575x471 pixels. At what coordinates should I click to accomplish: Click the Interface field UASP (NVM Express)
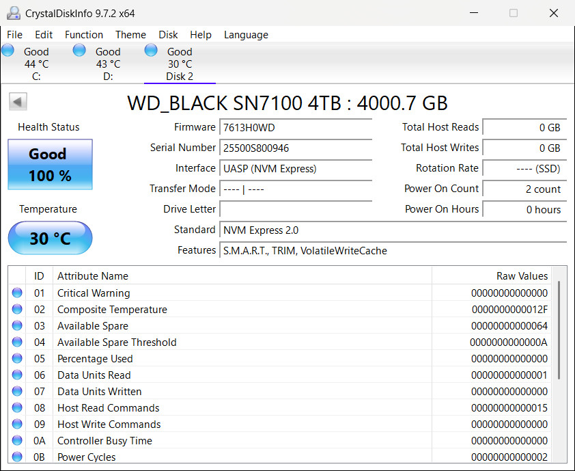pos(296,168)
